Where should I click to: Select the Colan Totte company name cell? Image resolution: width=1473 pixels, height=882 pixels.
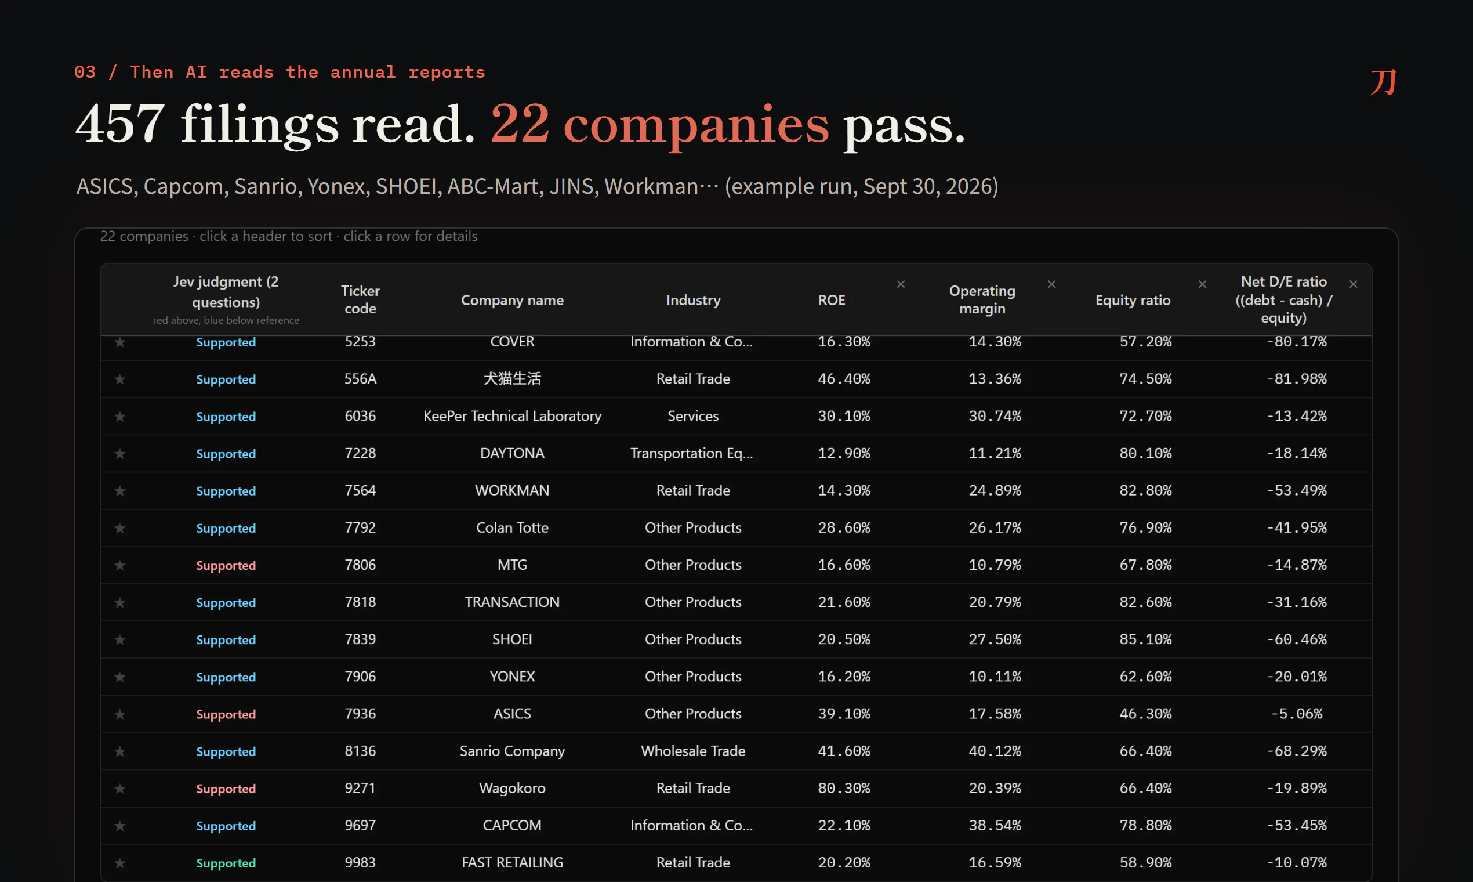512,528
